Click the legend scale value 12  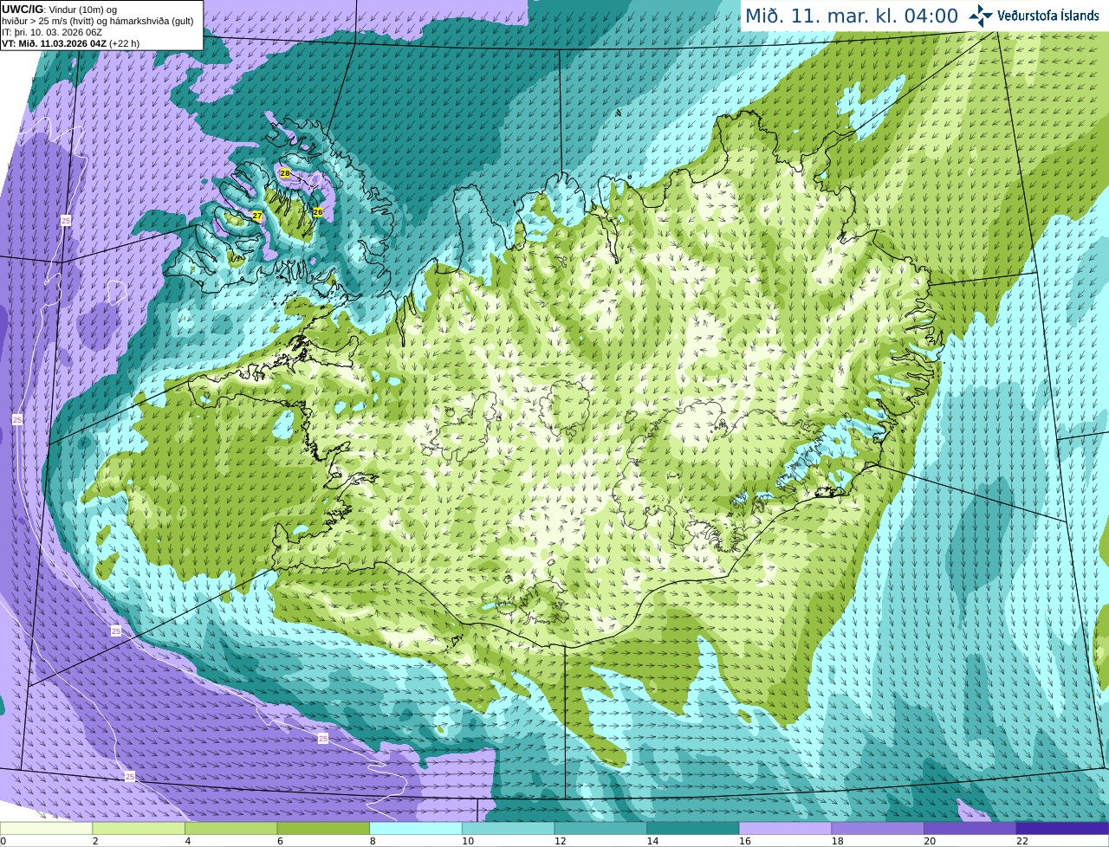point(561,841)
